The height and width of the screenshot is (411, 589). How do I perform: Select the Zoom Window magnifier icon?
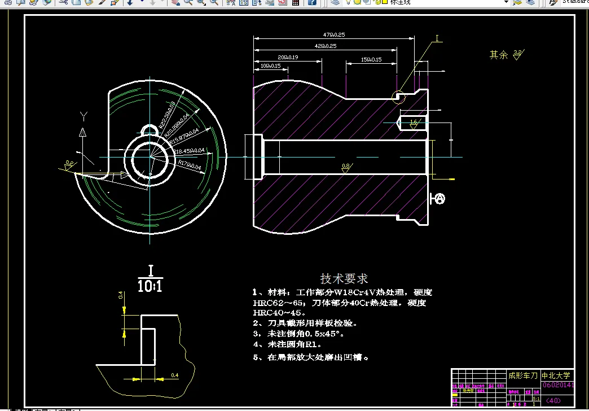click(201, 2)
